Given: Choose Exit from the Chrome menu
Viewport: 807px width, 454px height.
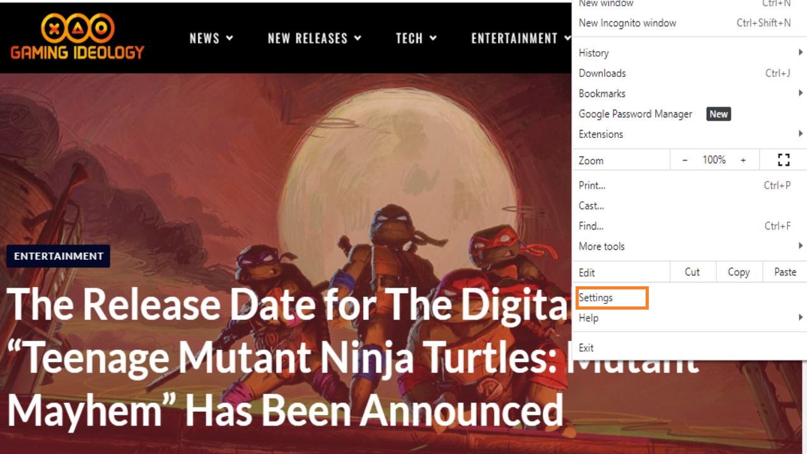Looking at the screenshot, I should 688,347.
